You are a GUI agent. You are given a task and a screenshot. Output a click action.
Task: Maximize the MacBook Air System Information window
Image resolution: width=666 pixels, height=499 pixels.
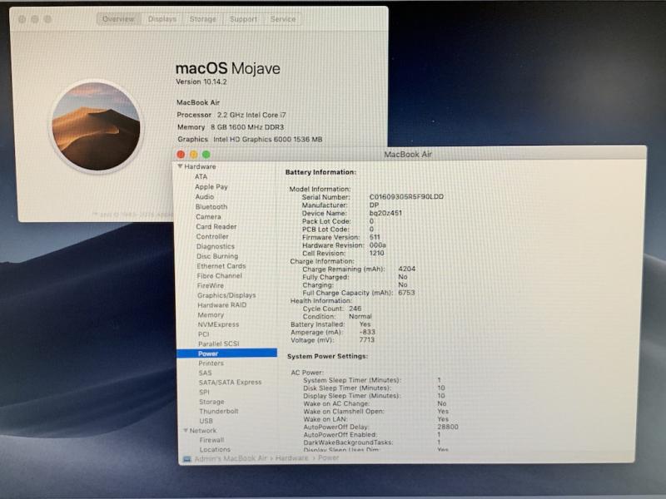206,155
